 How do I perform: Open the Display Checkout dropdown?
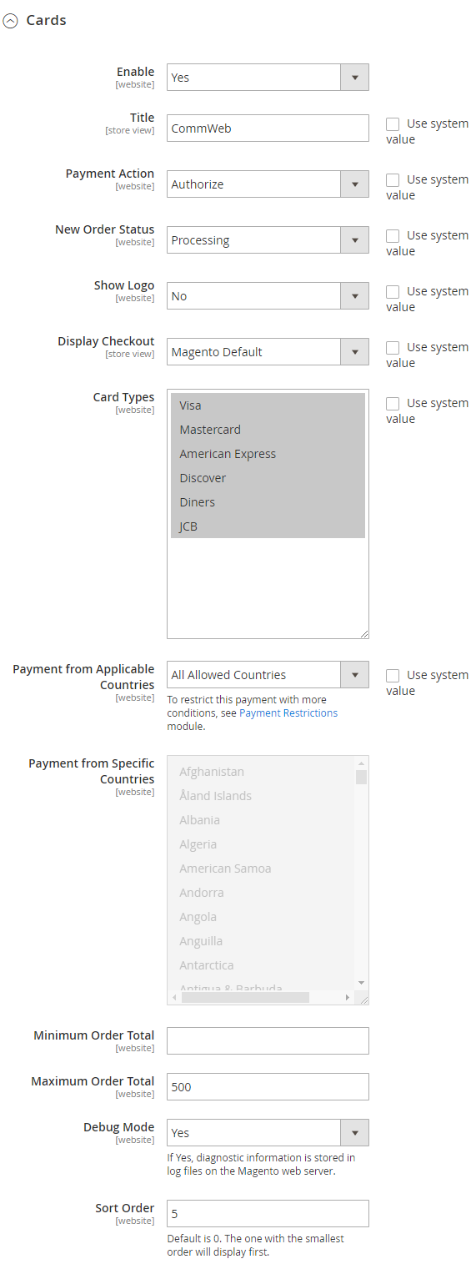[268, 352]
